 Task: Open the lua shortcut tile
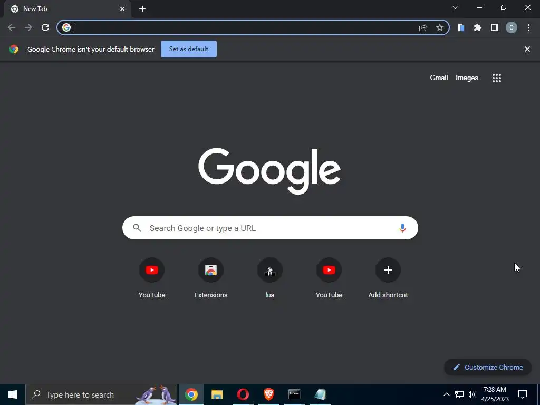pos(270,278)
